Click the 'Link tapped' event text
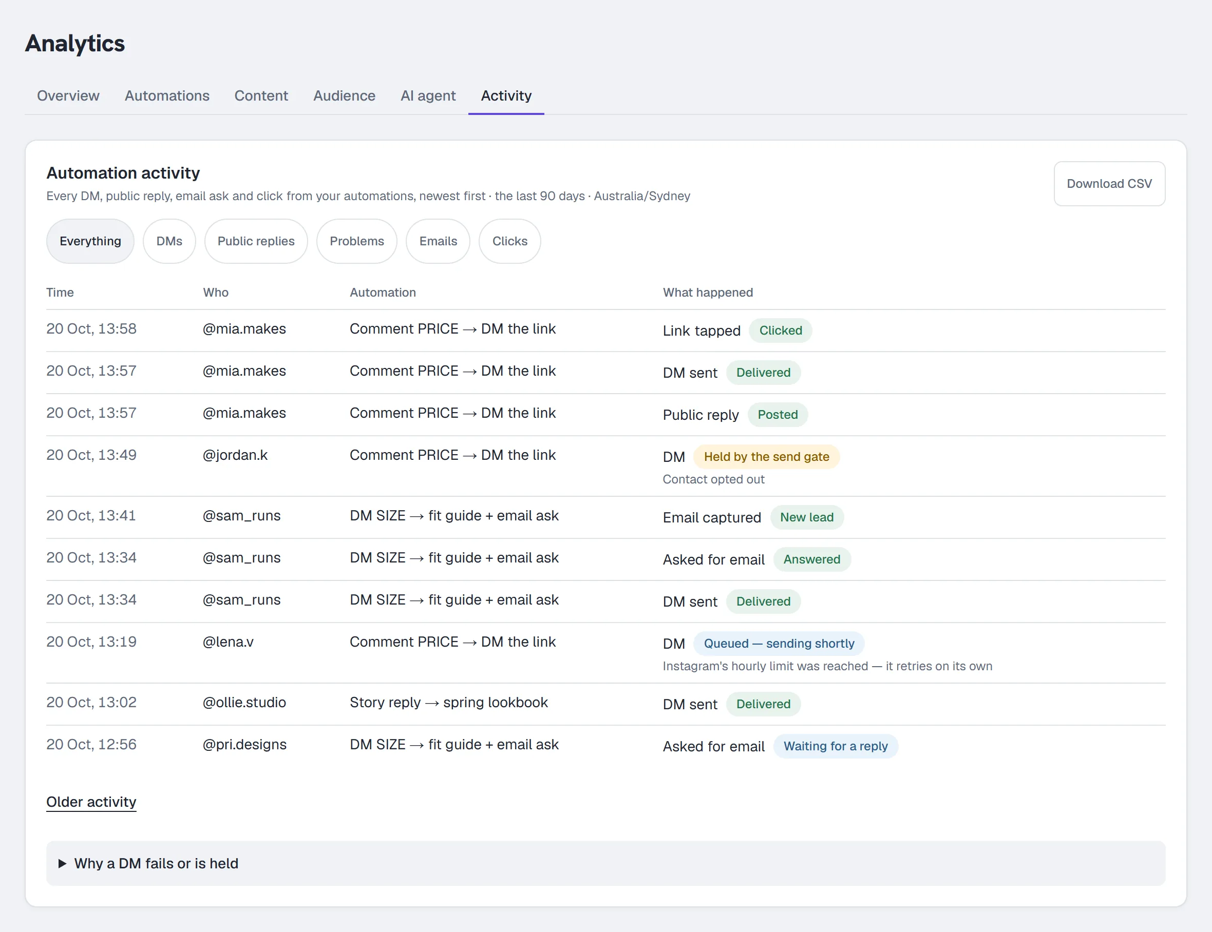The width and height of the screenshot is (1212, 932). (x=702, y=331)
